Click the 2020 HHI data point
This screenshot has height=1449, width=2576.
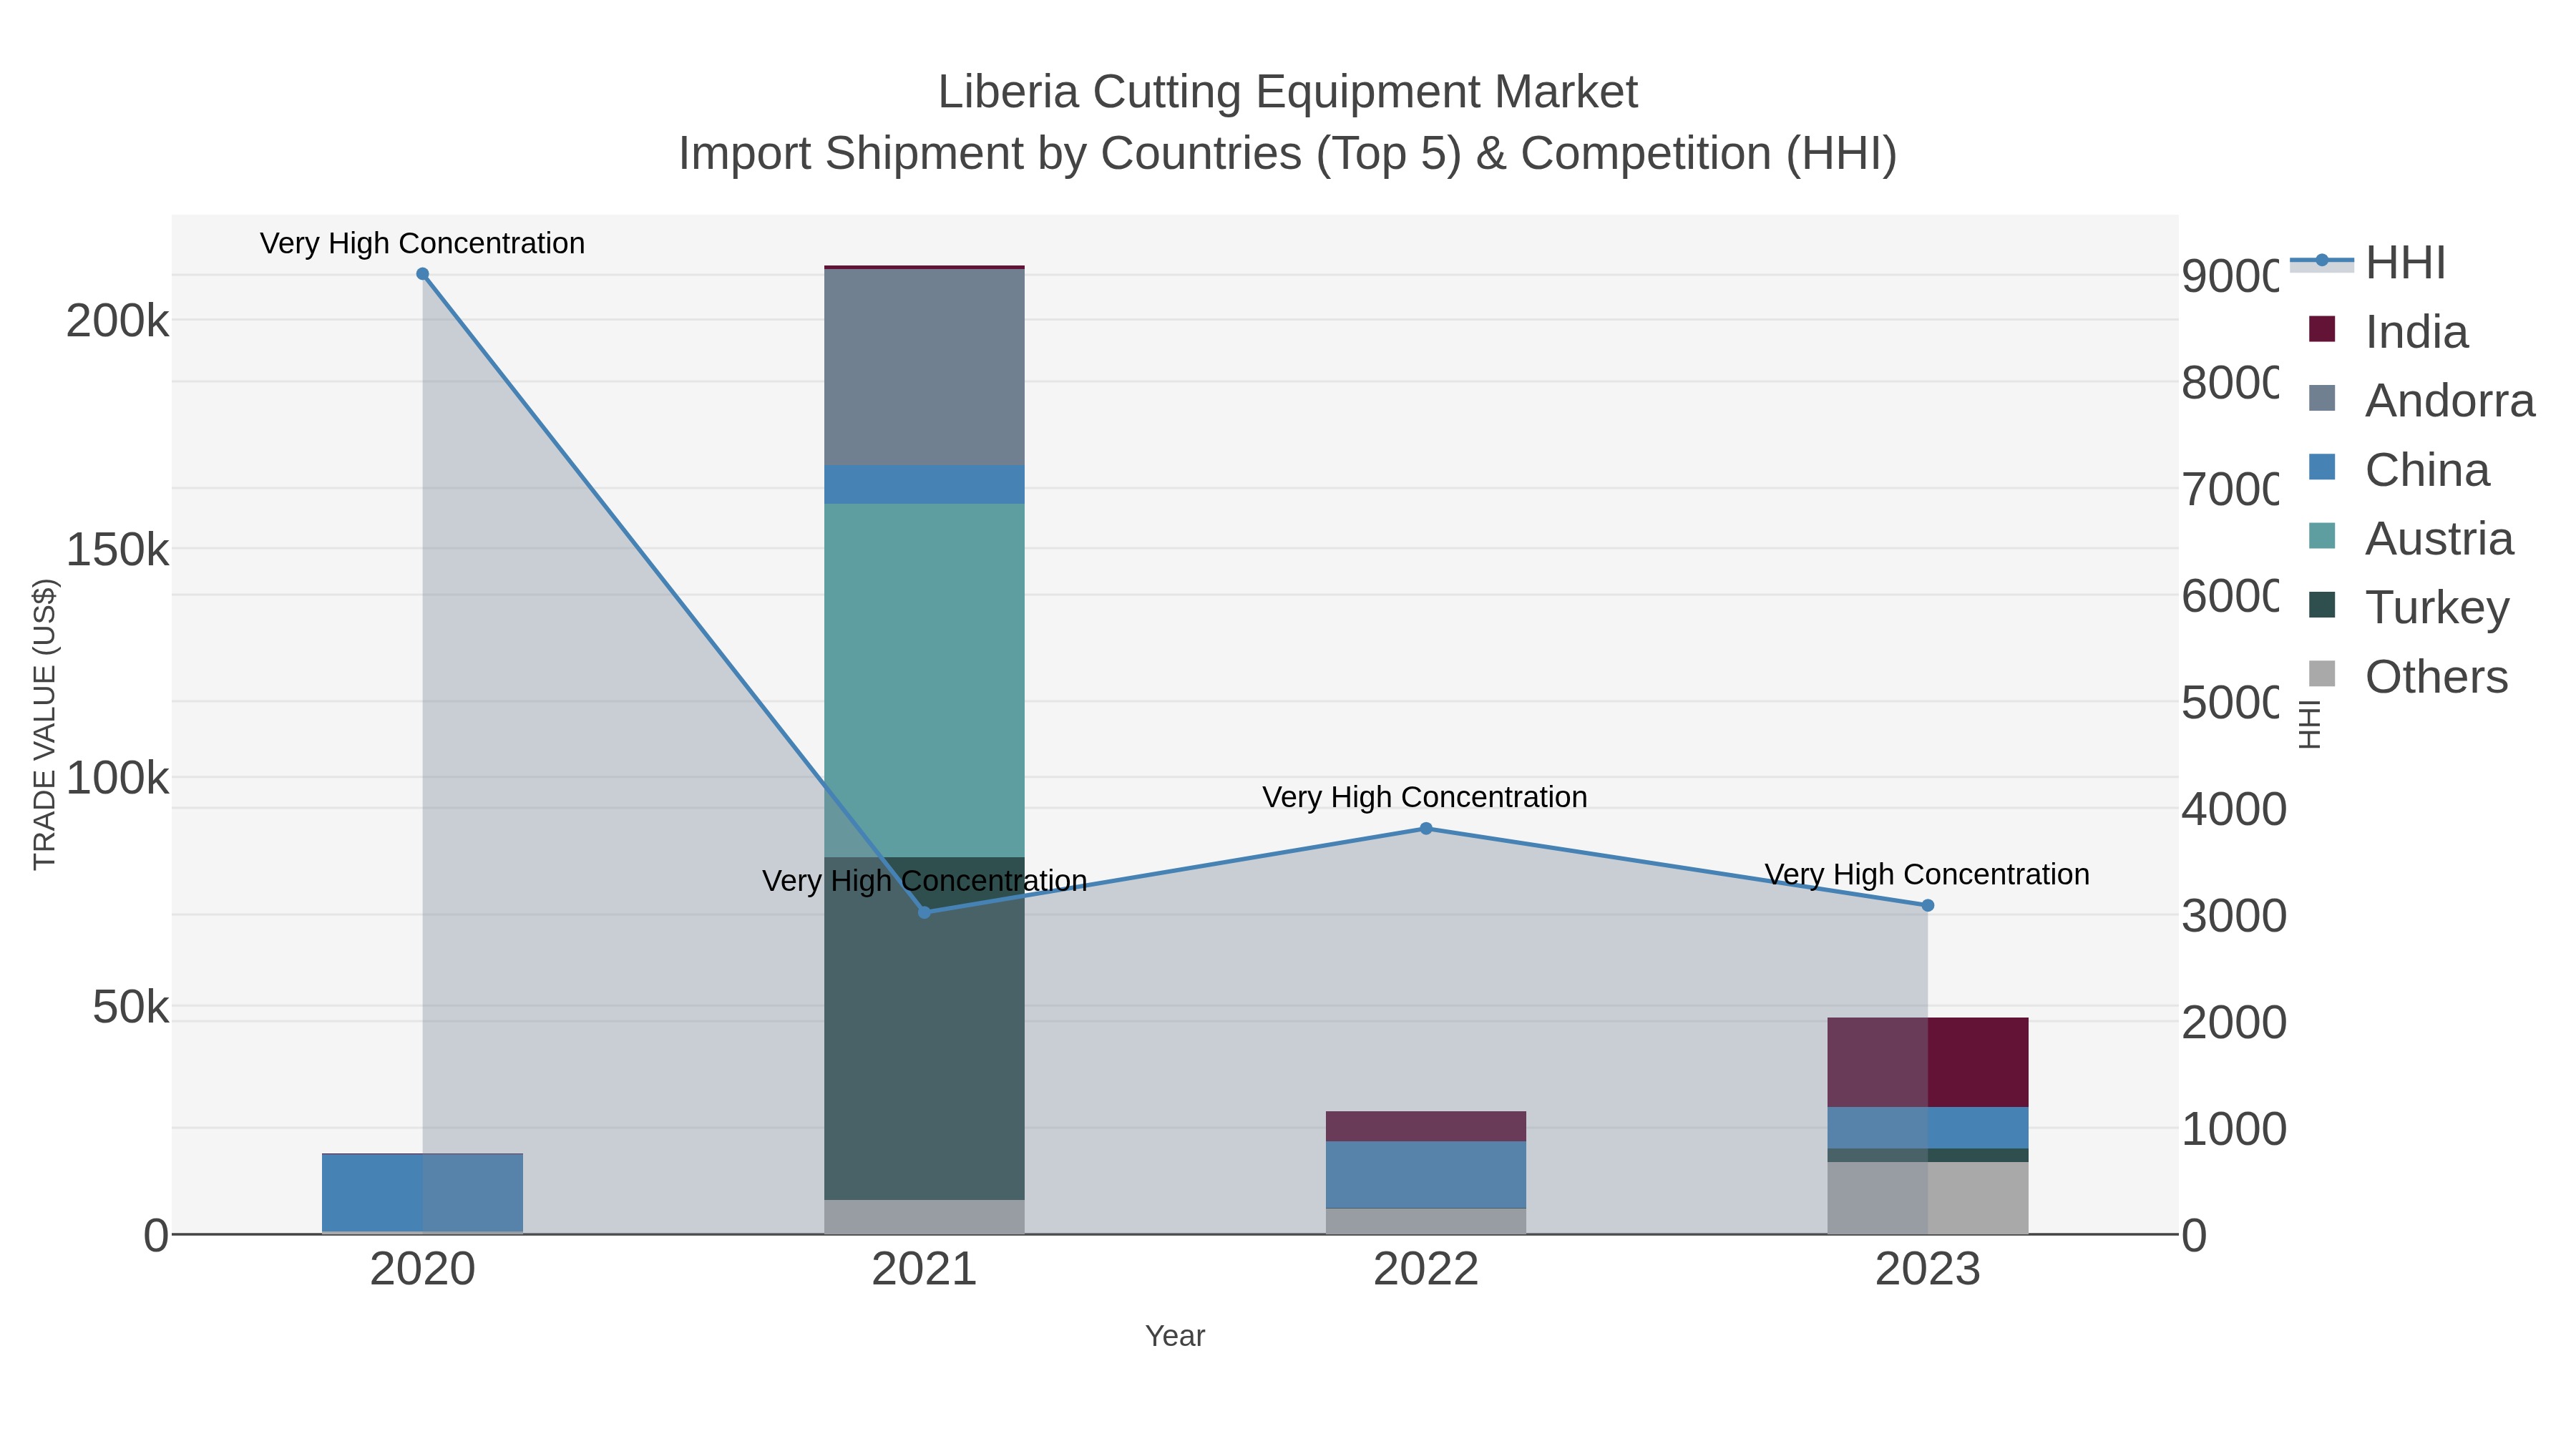422,274
